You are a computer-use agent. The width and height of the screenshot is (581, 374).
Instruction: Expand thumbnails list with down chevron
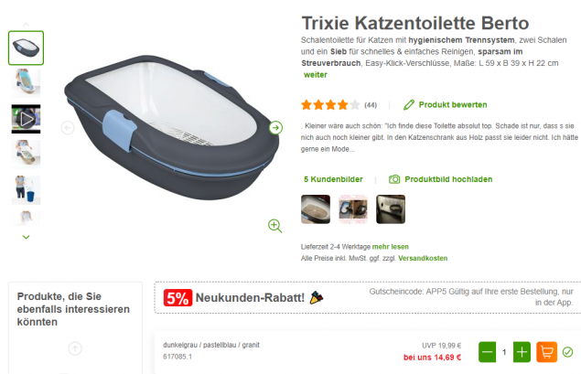tap(26, 237)
